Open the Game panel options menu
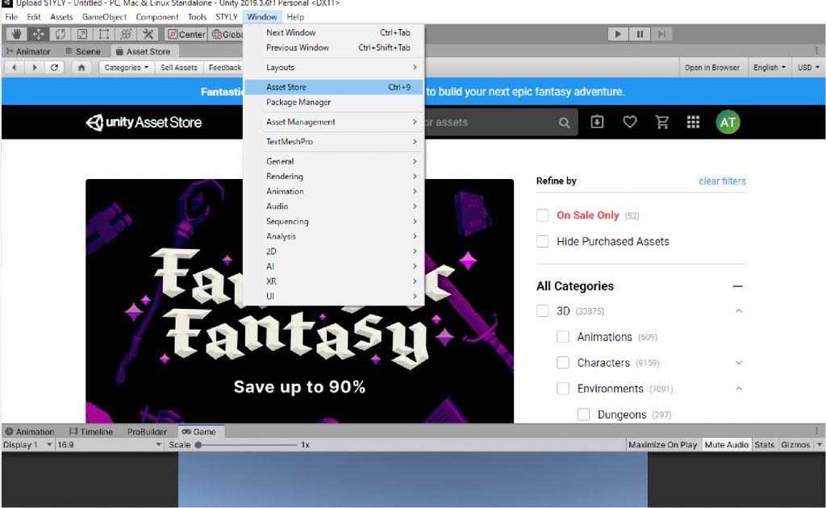Image resolution: width=826 pixels, height=508 pixels. 816,431
